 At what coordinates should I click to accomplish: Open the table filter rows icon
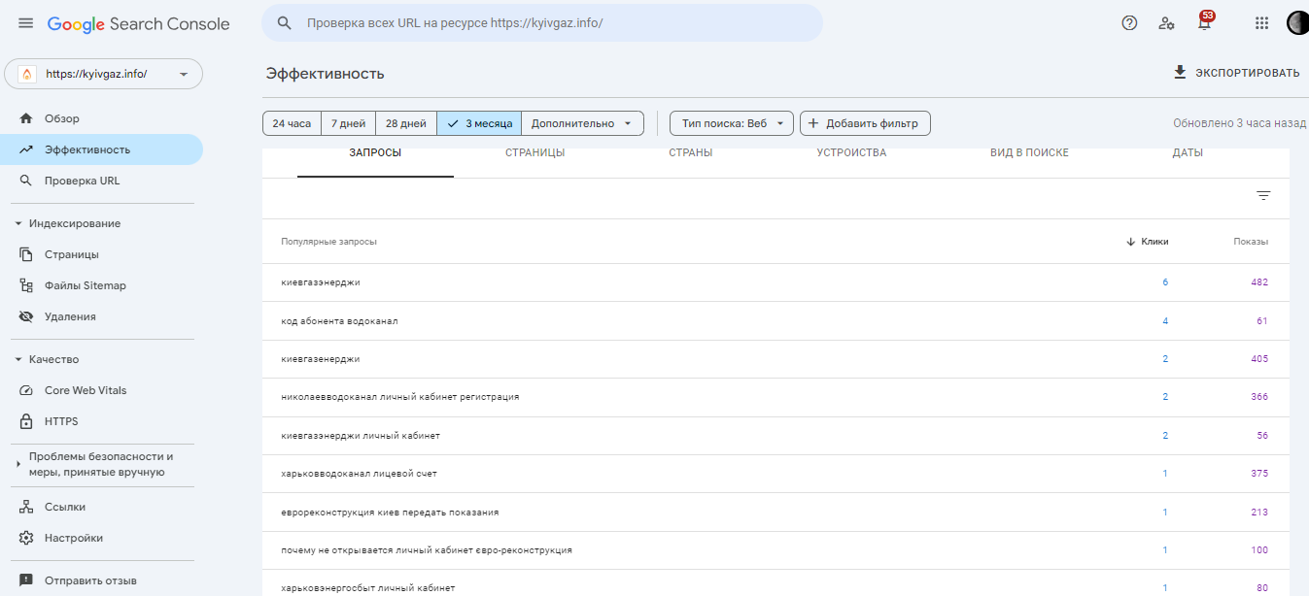pyautogui.click(x=1263, y=196)
